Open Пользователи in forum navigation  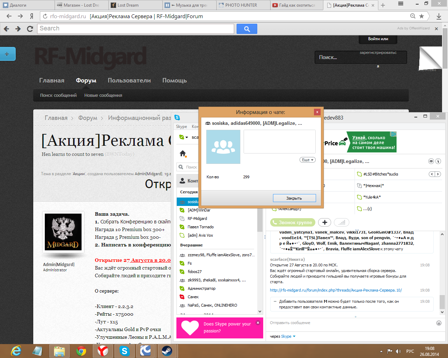[x=129, y=80]
